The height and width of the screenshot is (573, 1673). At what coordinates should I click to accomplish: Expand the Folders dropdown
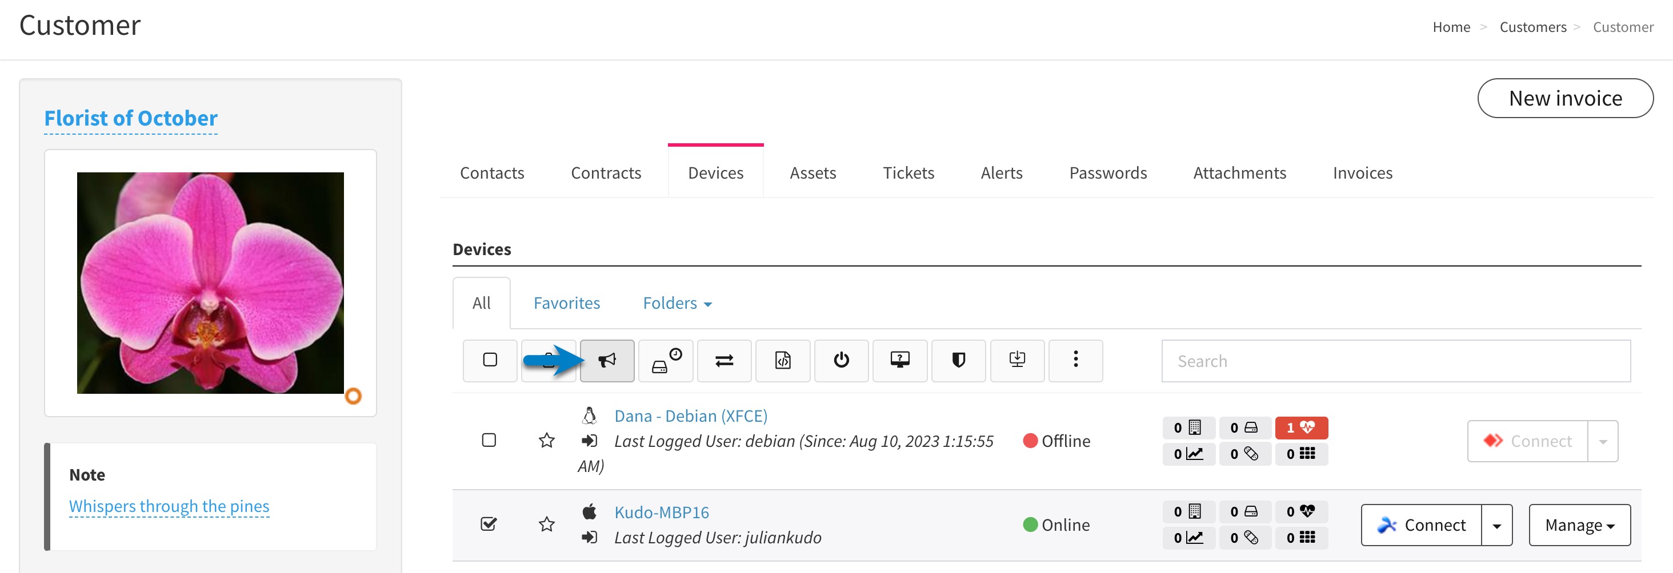click(x=677, y=302)
